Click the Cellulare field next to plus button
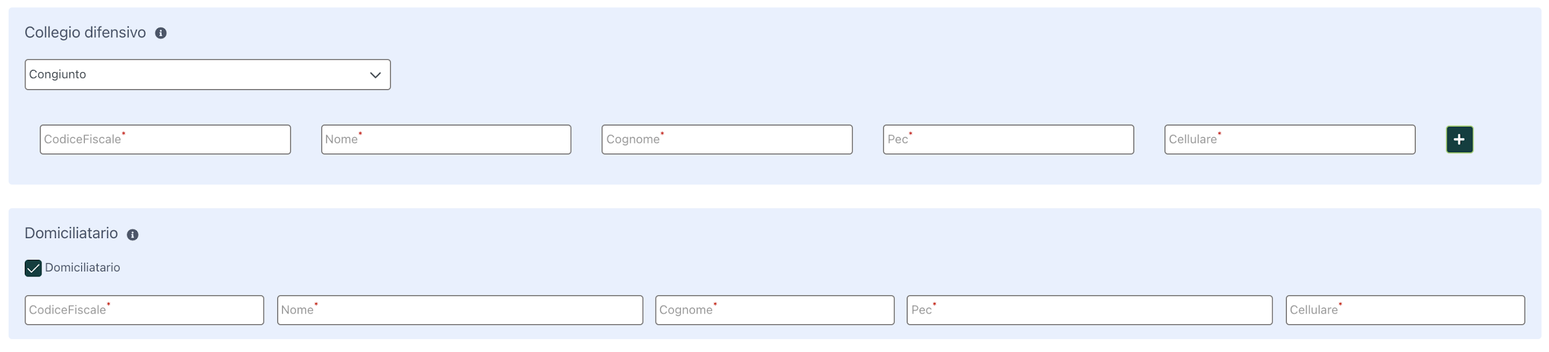 1289,140
